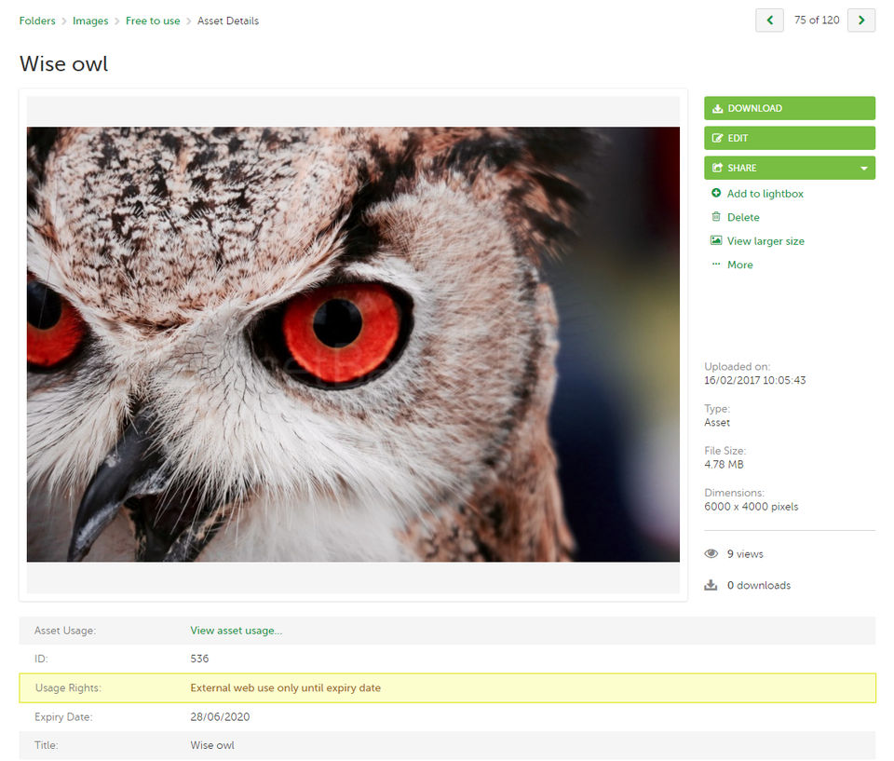Click the 0 downloads count

[758, 585]
